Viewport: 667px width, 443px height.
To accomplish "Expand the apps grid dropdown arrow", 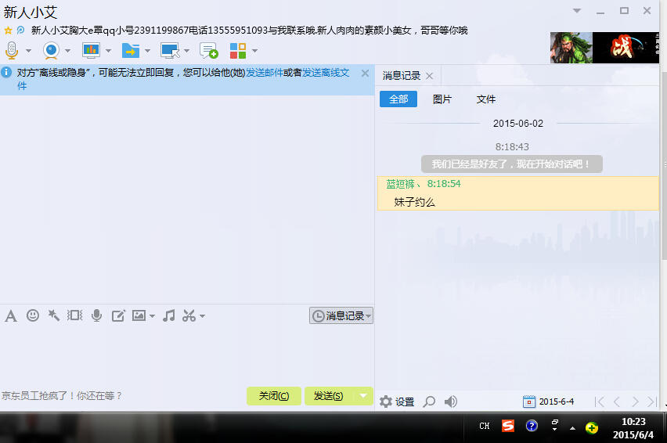I will pyautogui.click(x=254, y=51).
